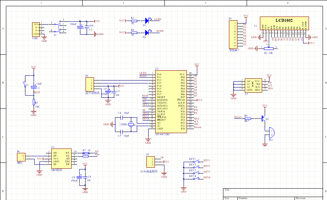The width and height of the screenshot is (327, 200).
Task: Click the VCC port above transistor Q1
Action: 265,107
